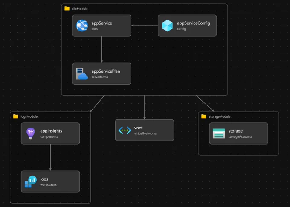Click the 'config' resource type text

click(x=181, y=29)
